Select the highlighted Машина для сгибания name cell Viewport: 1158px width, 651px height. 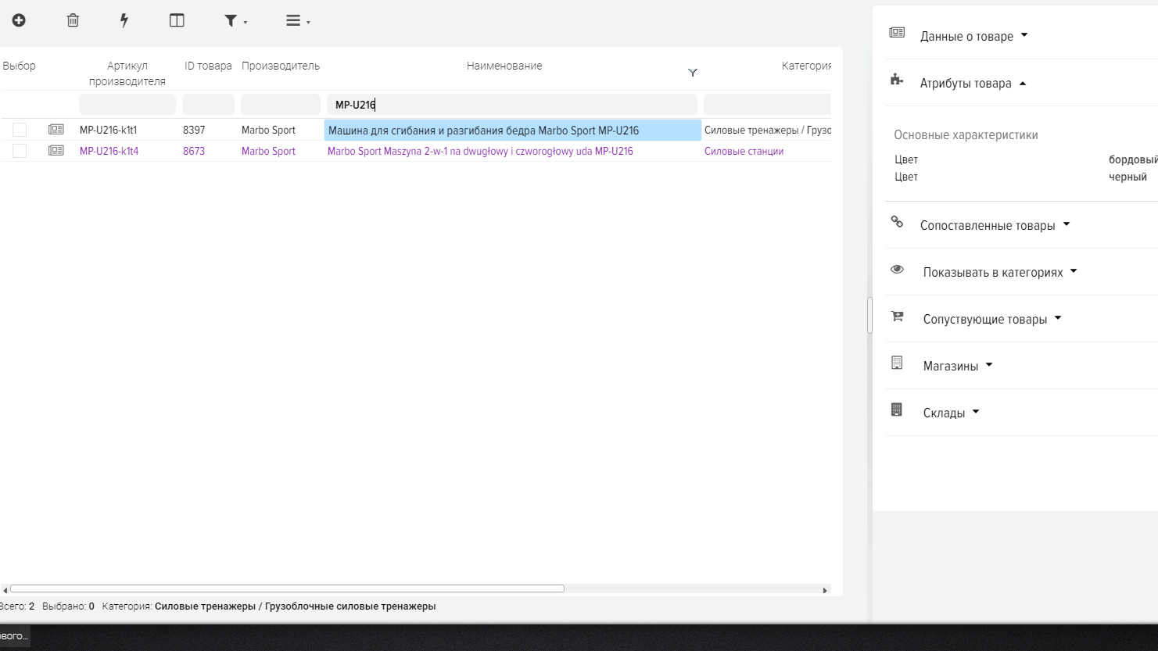513,131
